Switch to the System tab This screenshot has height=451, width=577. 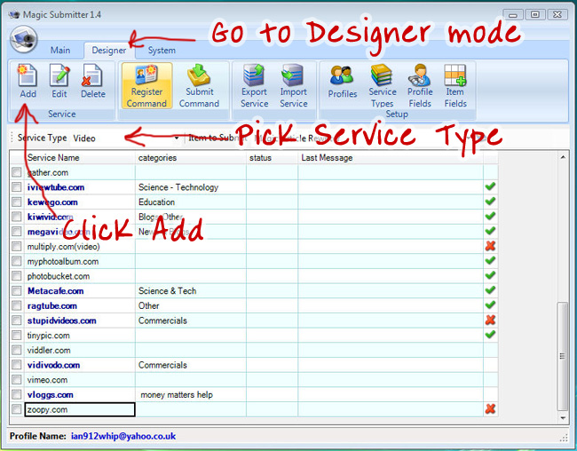click(162, 50)
